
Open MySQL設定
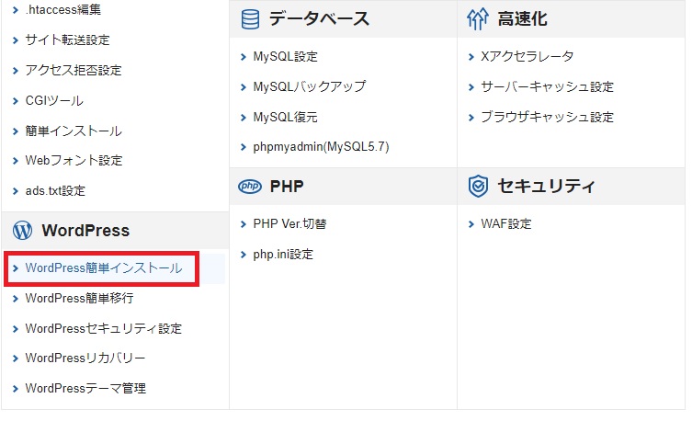[x=285, y=56]
